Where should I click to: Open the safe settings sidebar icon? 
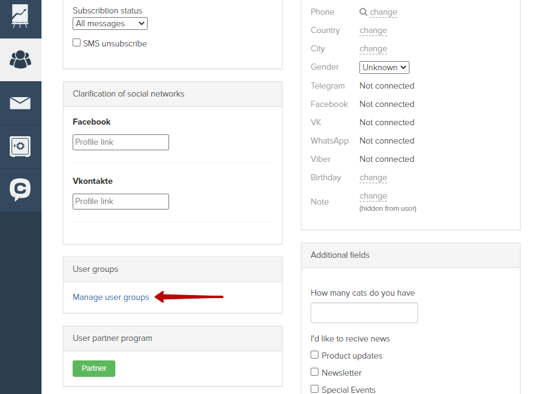[x=20, y=146]
